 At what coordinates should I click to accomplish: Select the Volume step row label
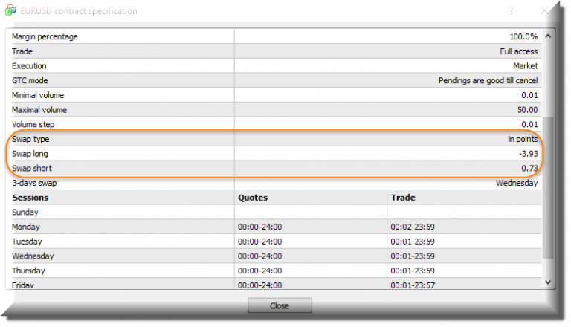tap(33, 125)
